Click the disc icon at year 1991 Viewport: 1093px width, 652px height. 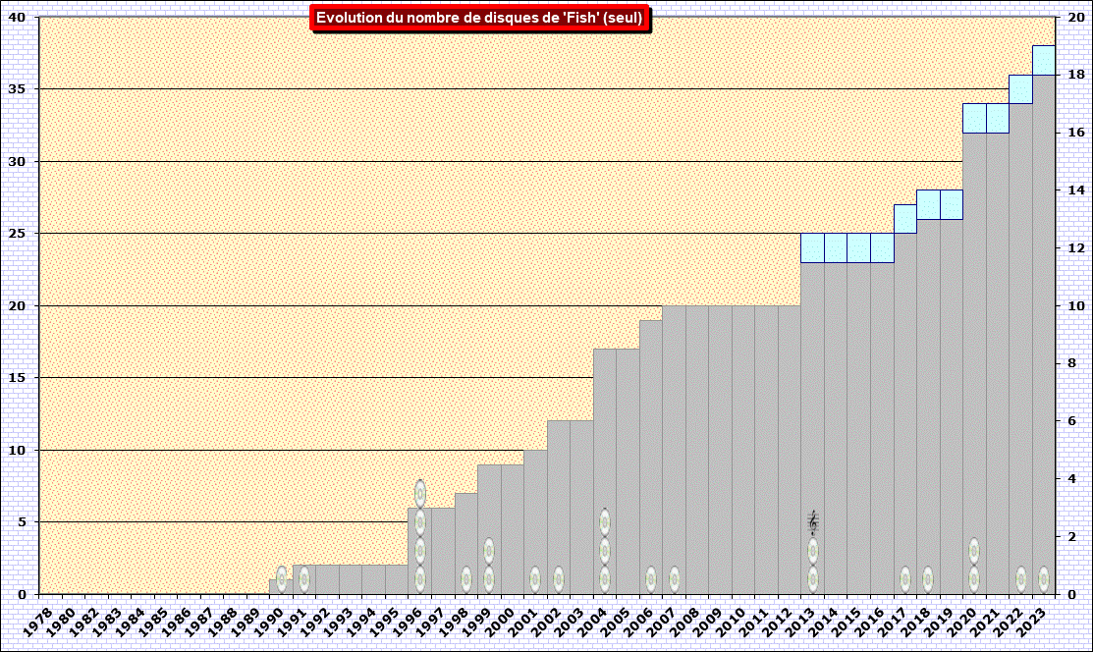pos(304,578)
